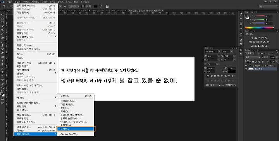
Task: Open the layer blending mode dropdown
Action: pos(253,58)
